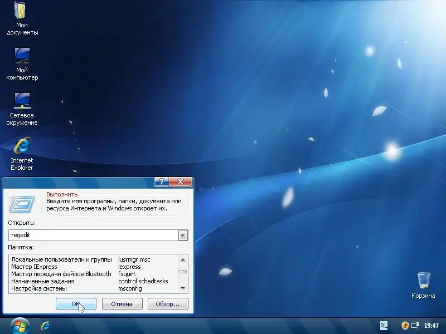446x334 pixels.
Task: Expand the Открыть combo box dropdown
Action: click(x=183, y=235)
